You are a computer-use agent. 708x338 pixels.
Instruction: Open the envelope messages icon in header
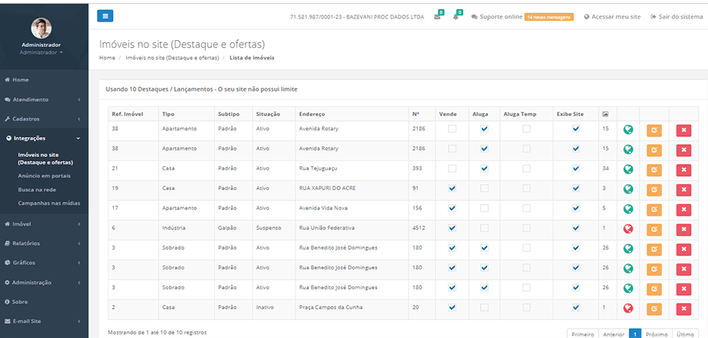point(437,16)
